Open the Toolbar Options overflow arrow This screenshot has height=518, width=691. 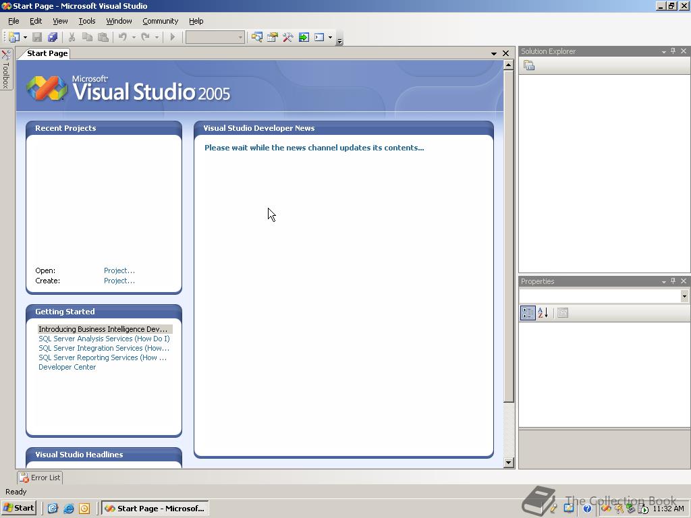(340, 41)
